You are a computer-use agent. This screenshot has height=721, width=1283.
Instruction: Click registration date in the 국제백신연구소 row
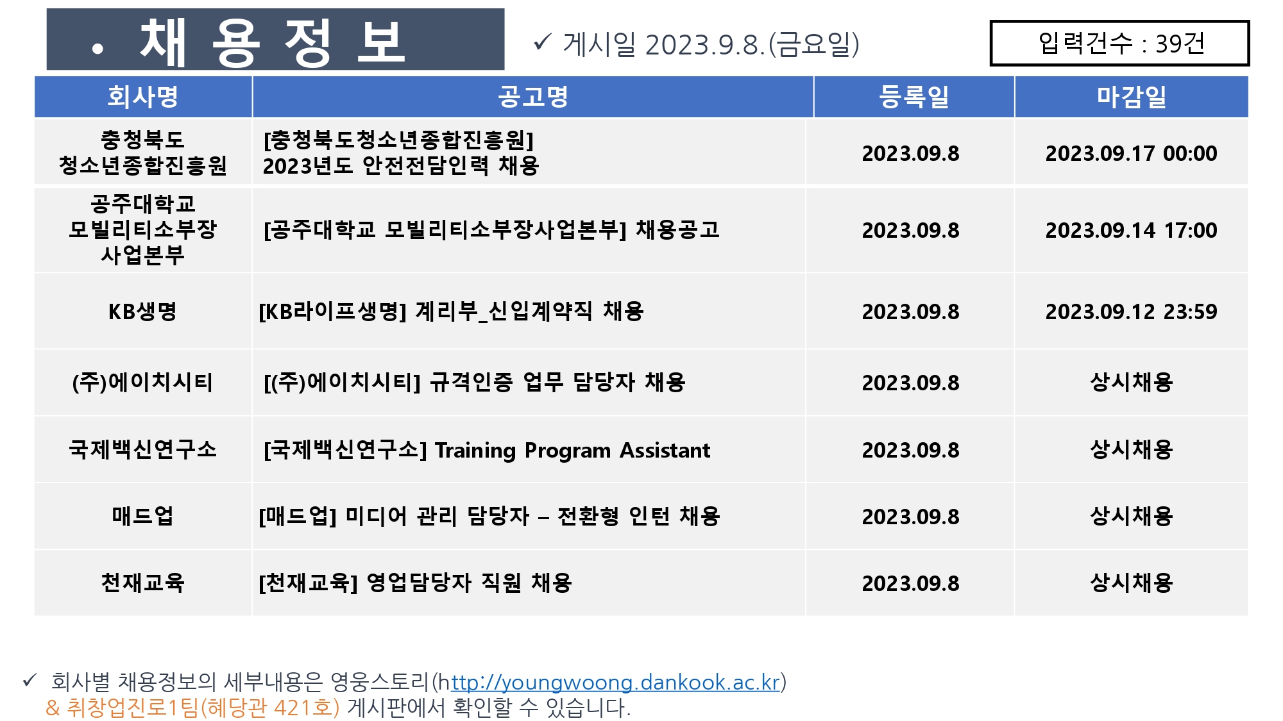tap(910, 451)
